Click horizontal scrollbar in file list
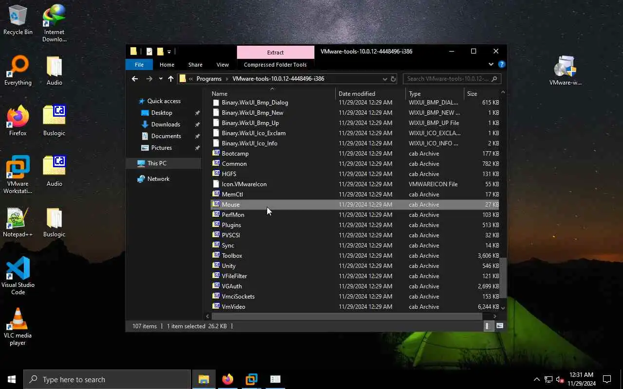 [347, 317]
